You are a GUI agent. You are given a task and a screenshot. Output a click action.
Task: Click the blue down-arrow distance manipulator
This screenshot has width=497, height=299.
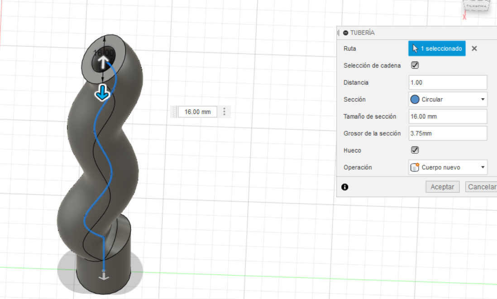pyautogui.click(x=102, y=92)
